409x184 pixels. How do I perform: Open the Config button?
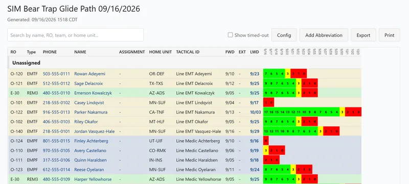point(284,35)
